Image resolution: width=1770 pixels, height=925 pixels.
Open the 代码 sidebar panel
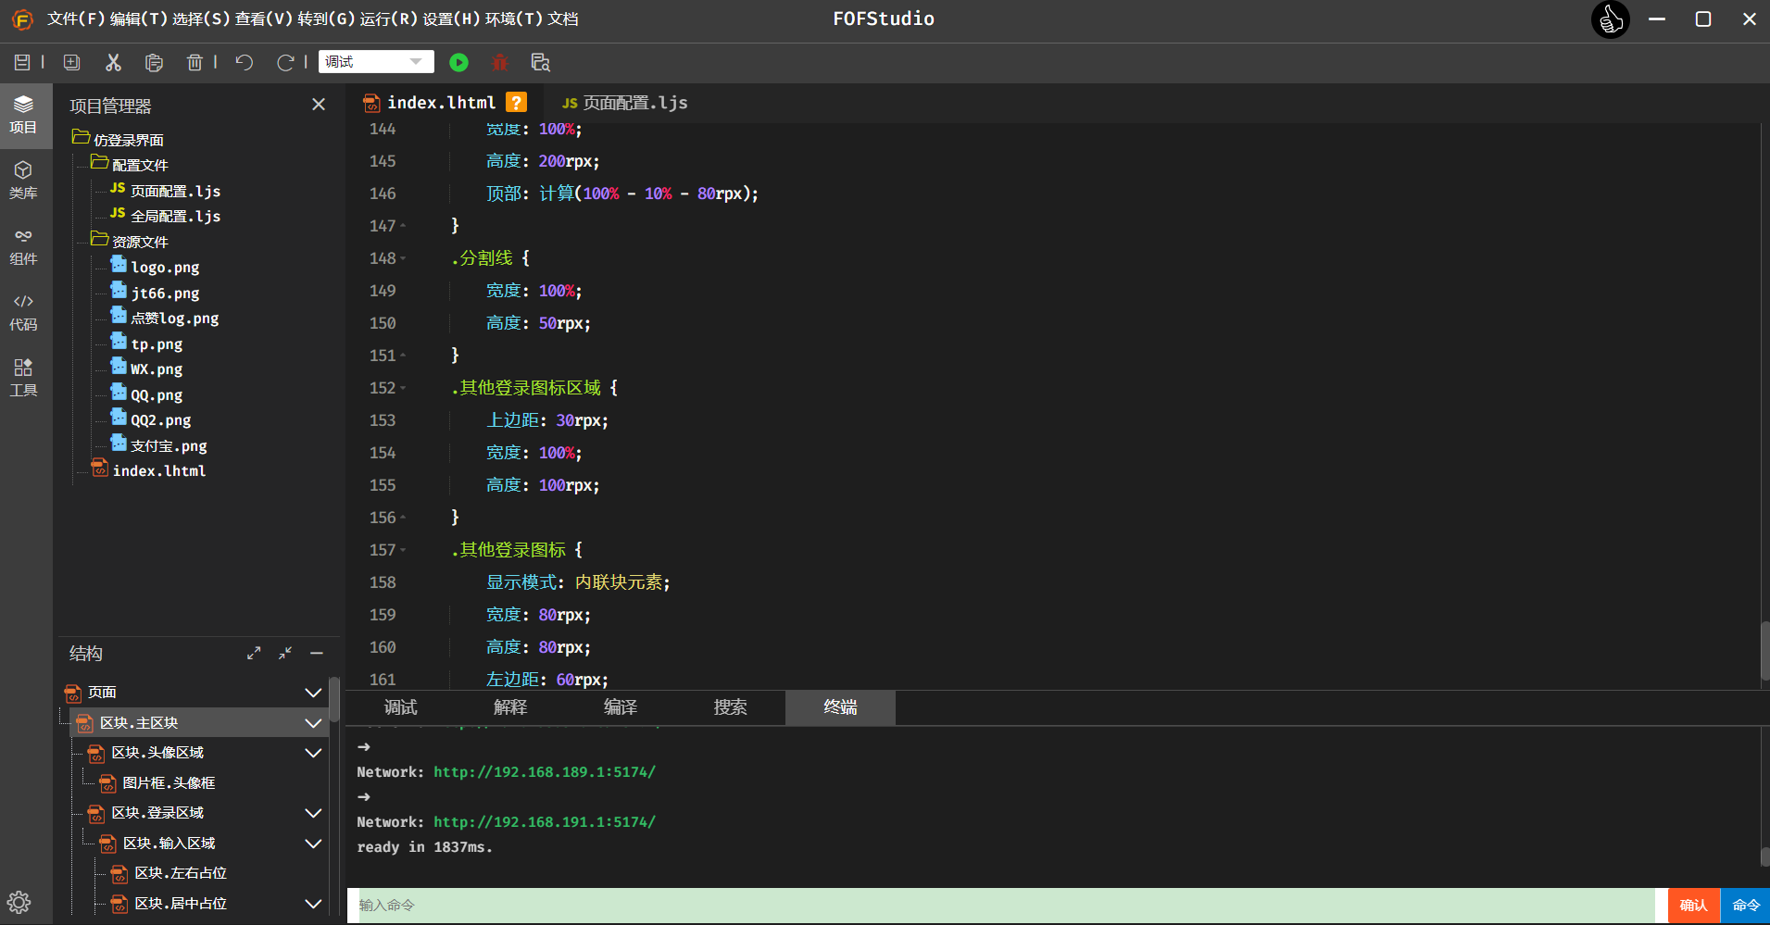23,312
